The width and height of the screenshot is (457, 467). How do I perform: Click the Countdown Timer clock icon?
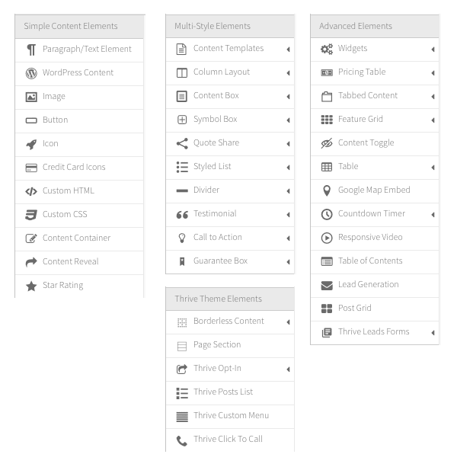click(x=327, y=214)
